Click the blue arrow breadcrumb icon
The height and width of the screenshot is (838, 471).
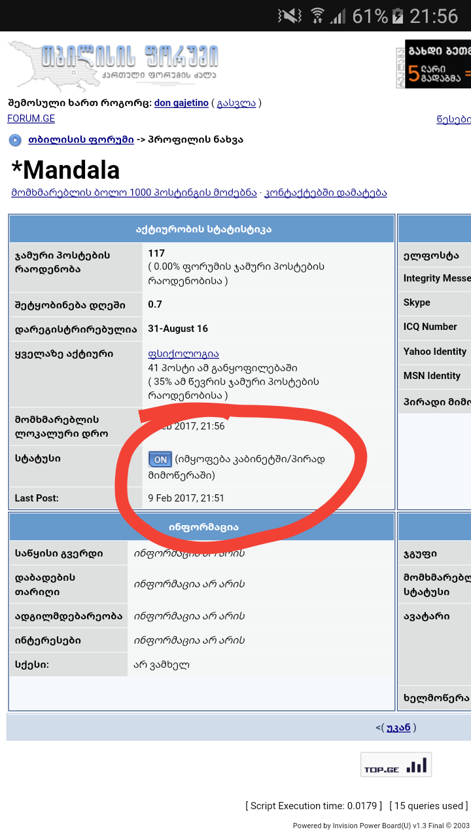click(x=15, y=139)
